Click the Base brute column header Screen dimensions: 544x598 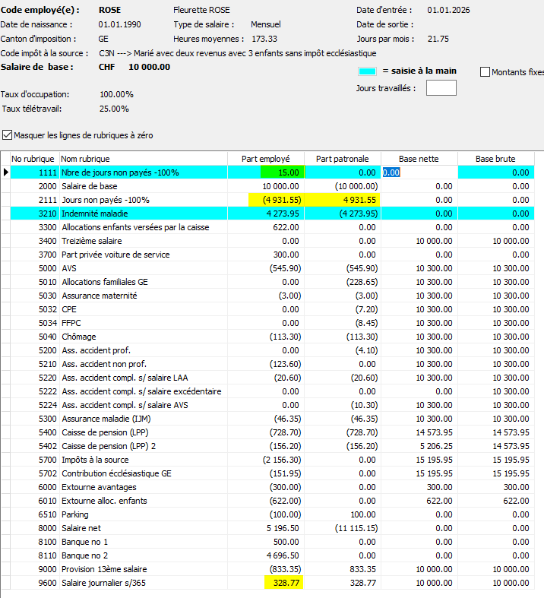coord(496,159)
